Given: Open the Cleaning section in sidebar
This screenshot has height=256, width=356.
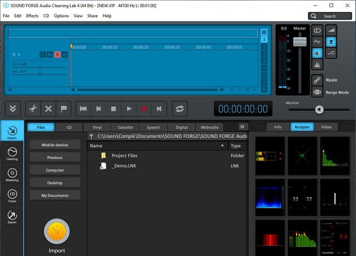Looking at the screenshot, I should tap(12, 154).
